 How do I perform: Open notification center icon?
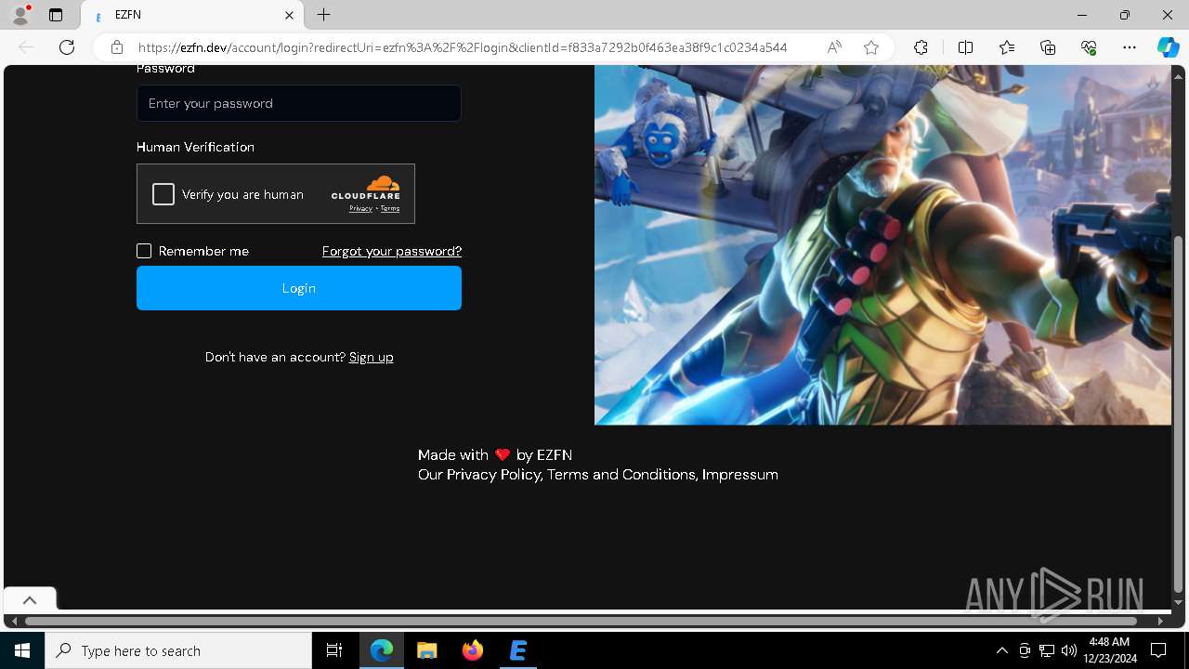pos(1158,650)
